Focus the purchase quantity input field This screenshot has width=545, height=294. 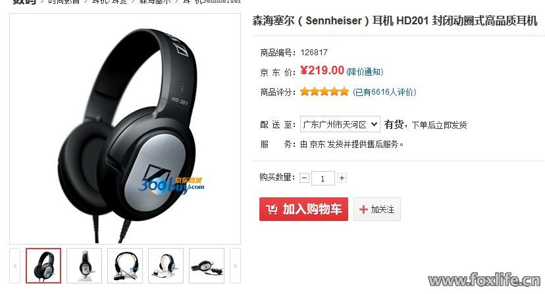point(323,178)
